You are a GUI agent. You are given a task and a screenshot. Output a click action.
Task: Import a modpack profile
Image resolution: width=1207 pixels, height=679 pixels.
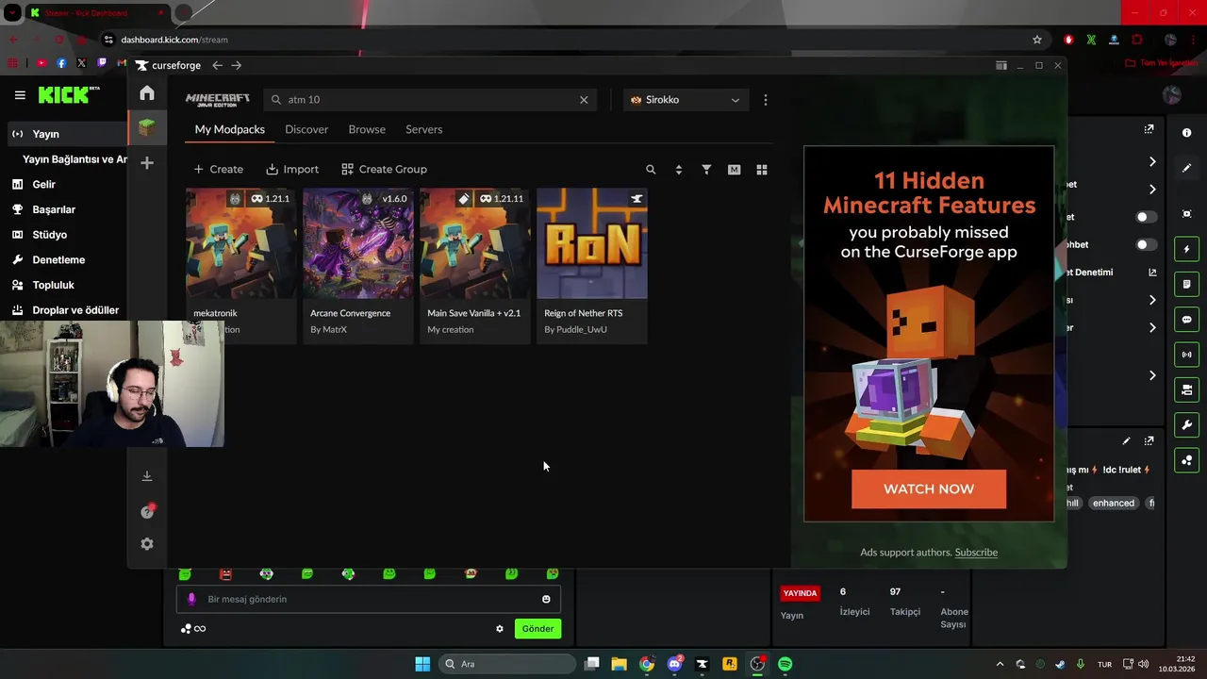click(x=292, y=169)
